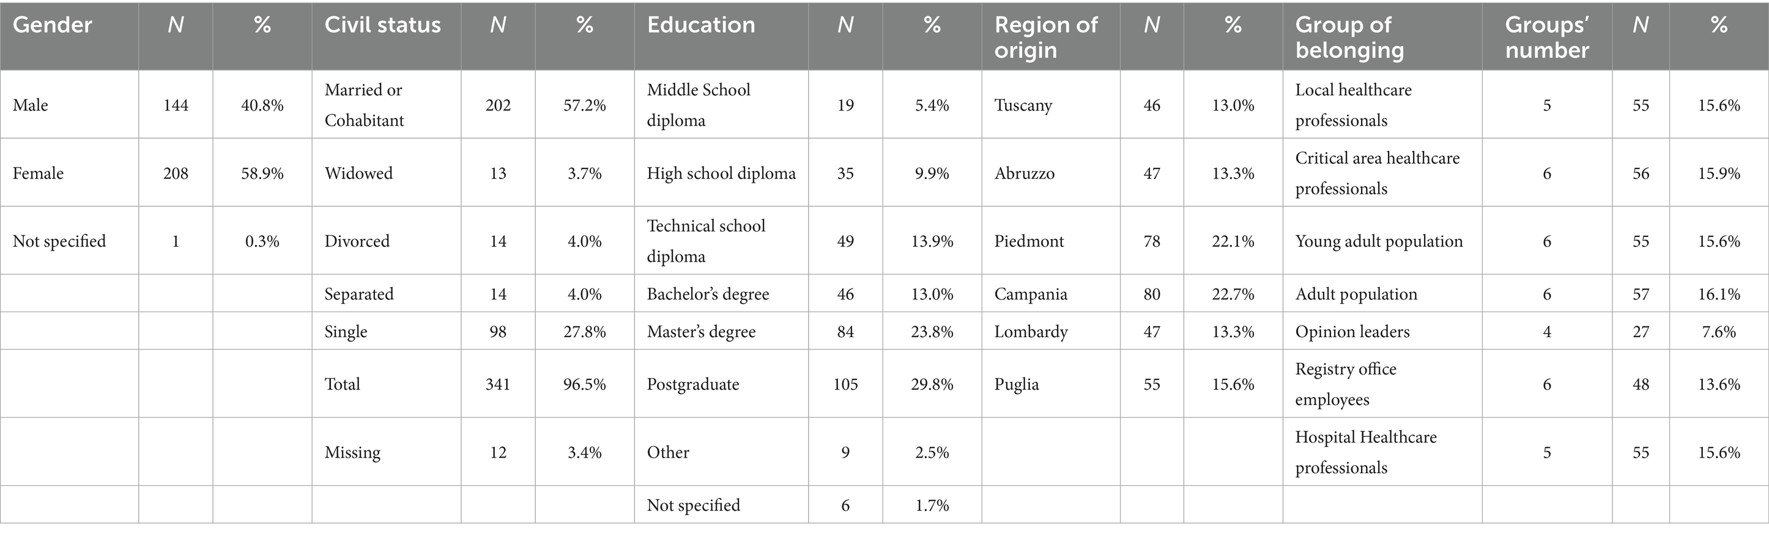Viewport: 1769px width, 534px height.
Task: Click the Hospital Healthcare professionals cell
Action: pyautogui.click(x=1366, y=452)
